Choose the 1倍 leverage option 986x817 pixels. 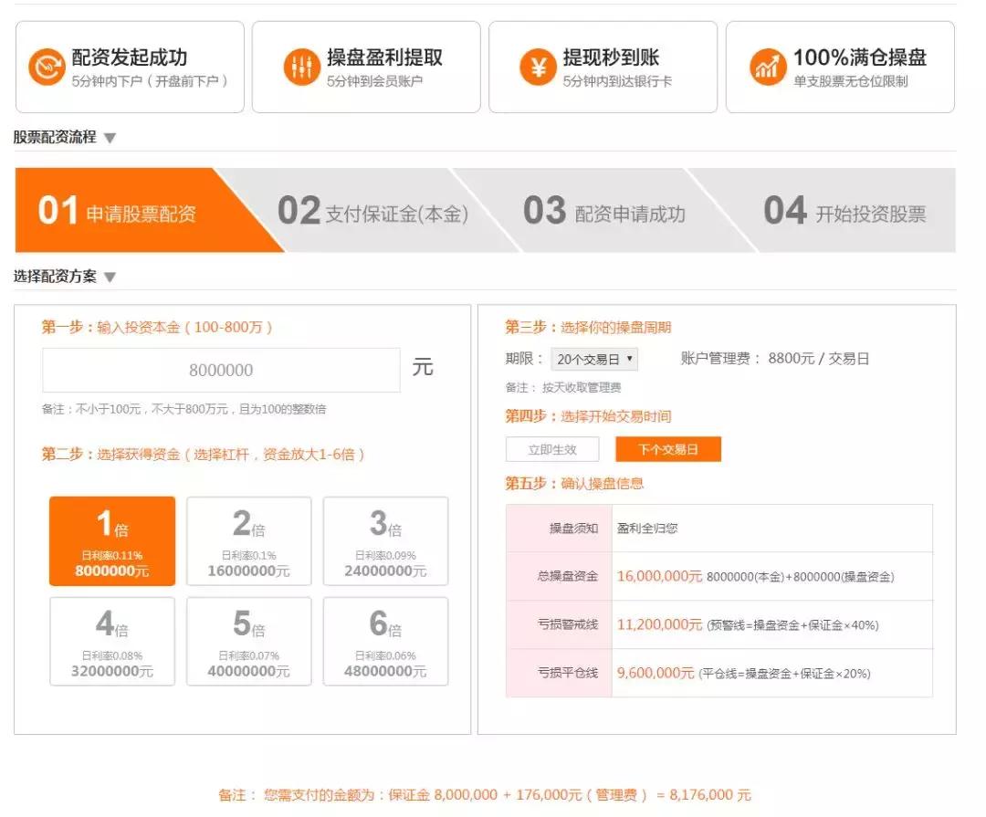click(112, 540)
